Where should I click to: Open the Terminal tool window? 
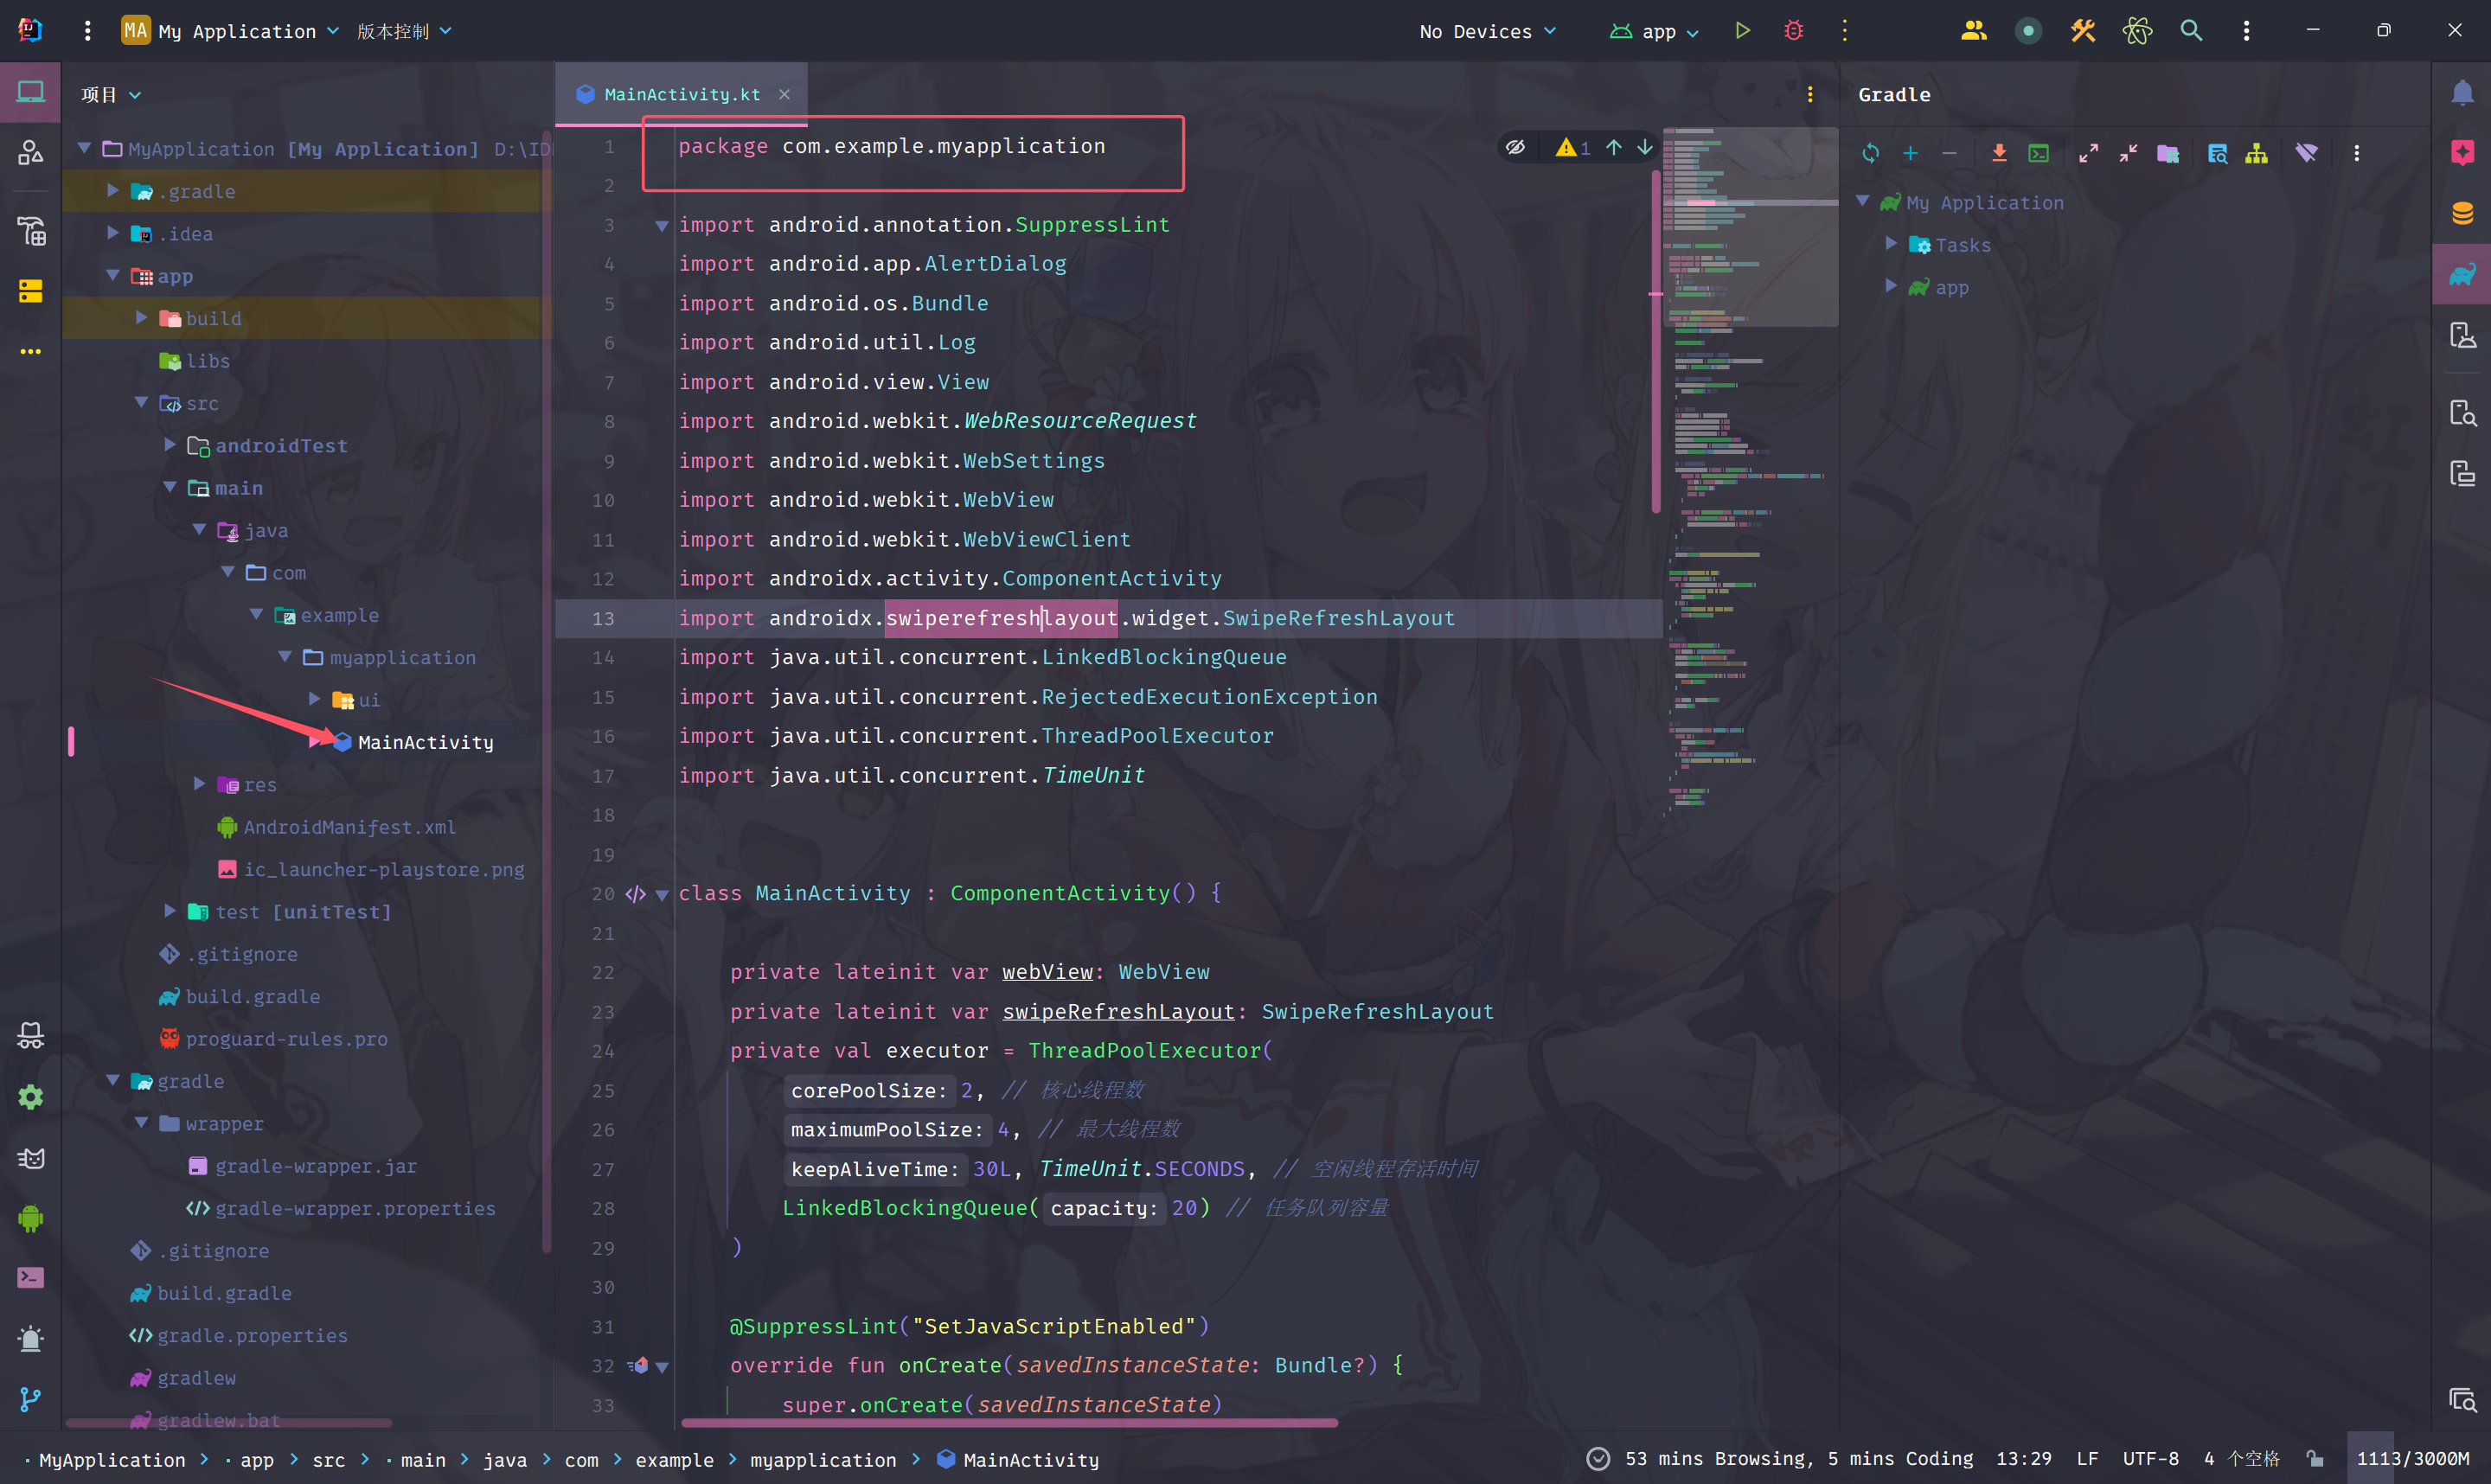31,1278
